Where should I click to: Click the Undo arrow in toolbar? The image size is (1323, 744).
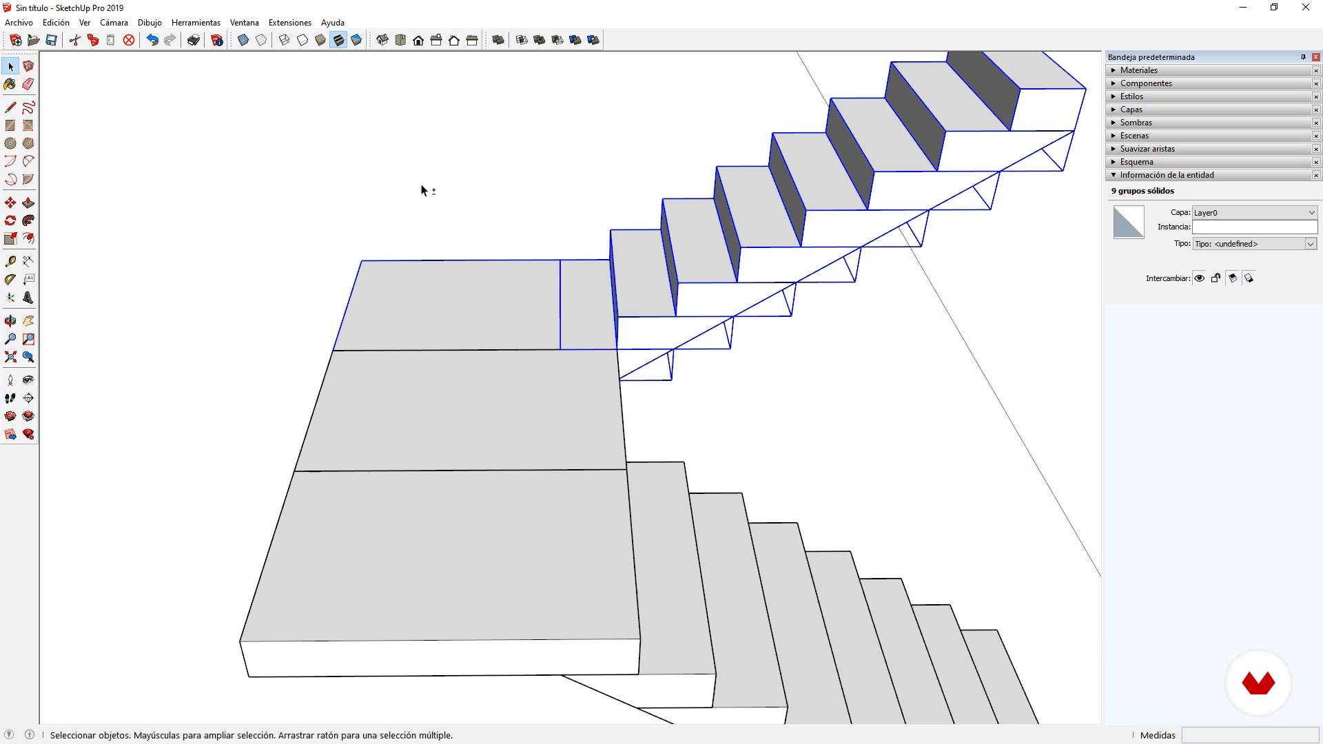(152, 40)
